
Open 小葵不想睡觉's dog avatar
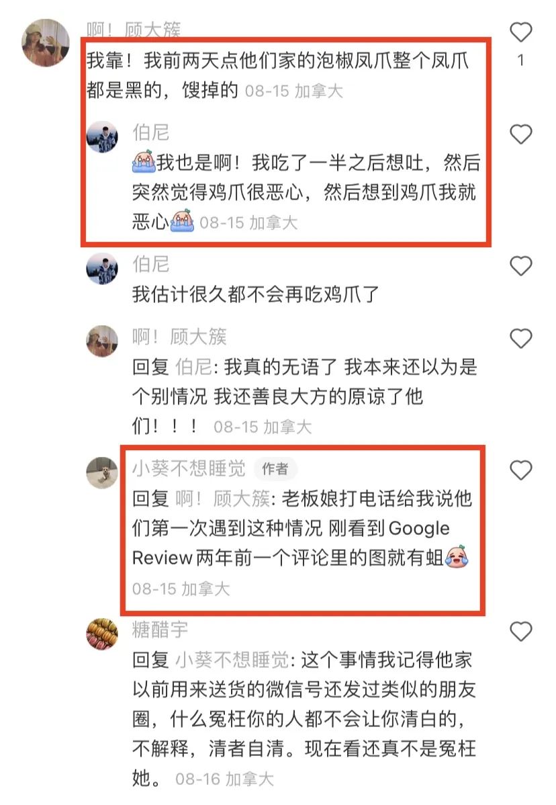pos(102,472)
